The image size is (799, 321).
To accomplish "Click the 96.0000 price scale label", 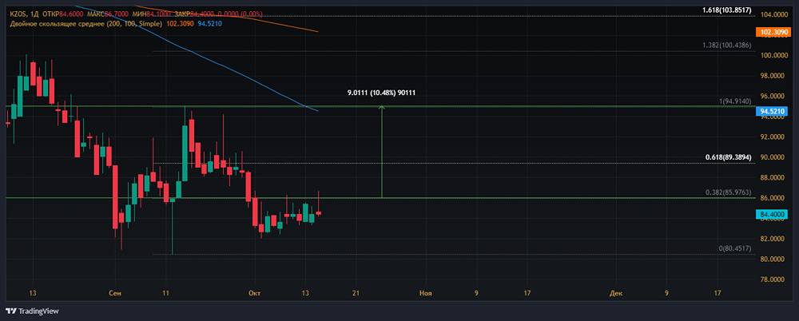I will pyautogui.click(x=773, y=97).
